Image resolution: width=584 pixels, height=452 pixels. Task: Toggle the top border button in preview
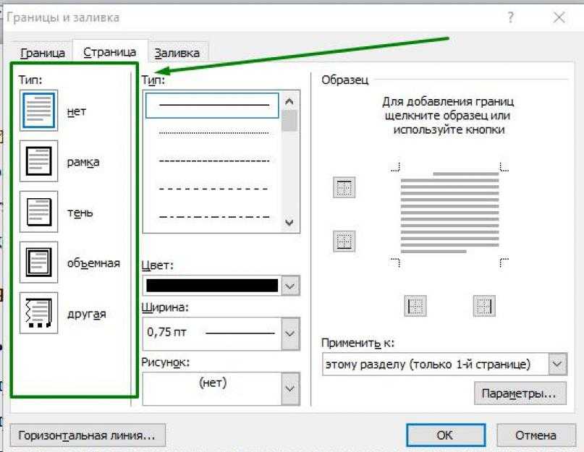coord(344,187)
